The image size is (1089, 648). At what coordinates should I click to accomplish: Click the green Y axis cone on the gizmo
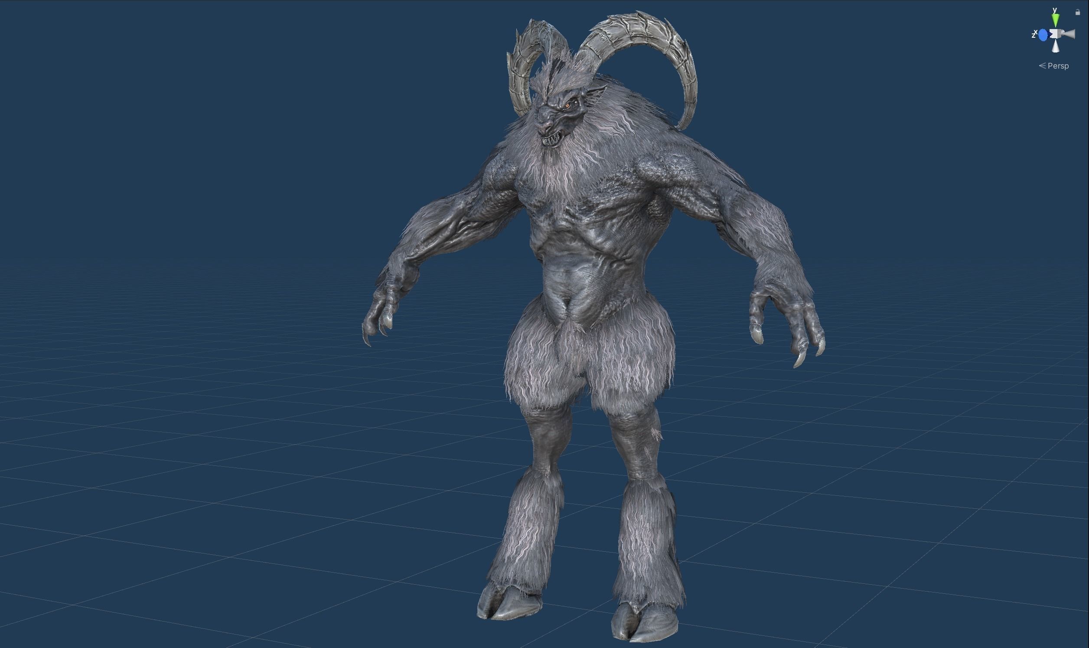click(x=1056, y=20)
